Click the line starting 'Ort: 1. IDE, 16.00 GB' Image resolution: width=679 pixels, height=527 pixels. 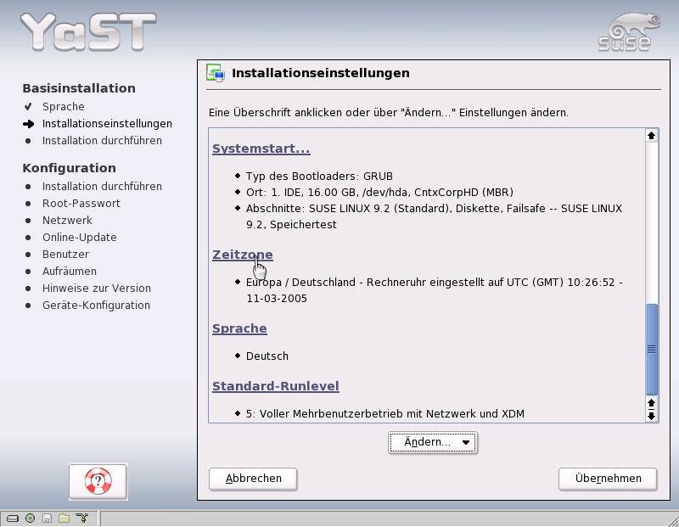click(379, 193)
